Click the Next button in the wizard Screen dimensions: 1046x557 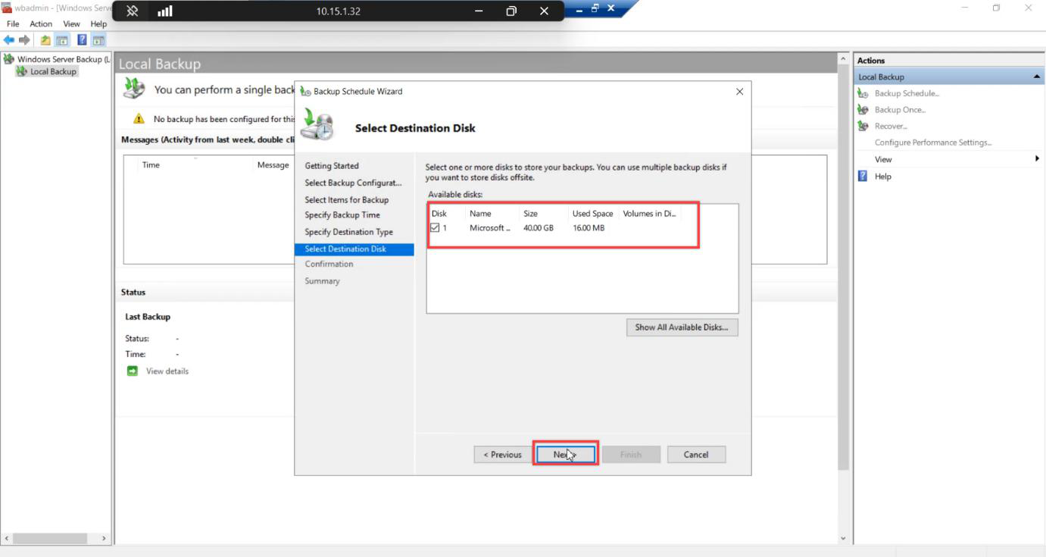point(565,455)
